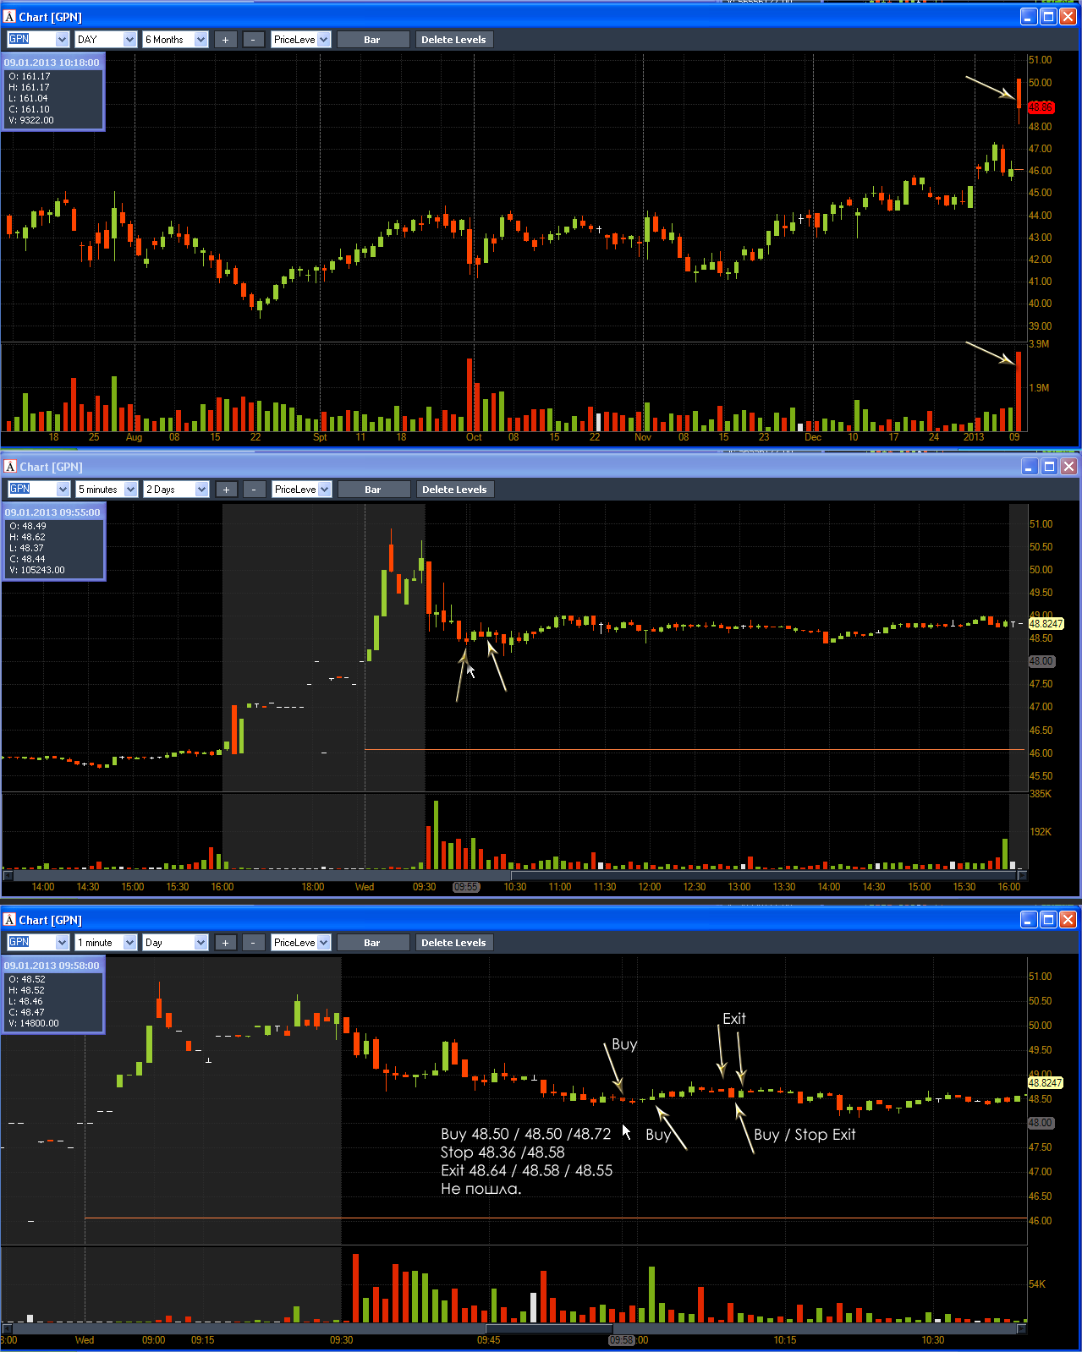Open the DAY interval dropdown in the top chart
This screenshot has height=1352, width=1082.
click(x=106, y=40)
